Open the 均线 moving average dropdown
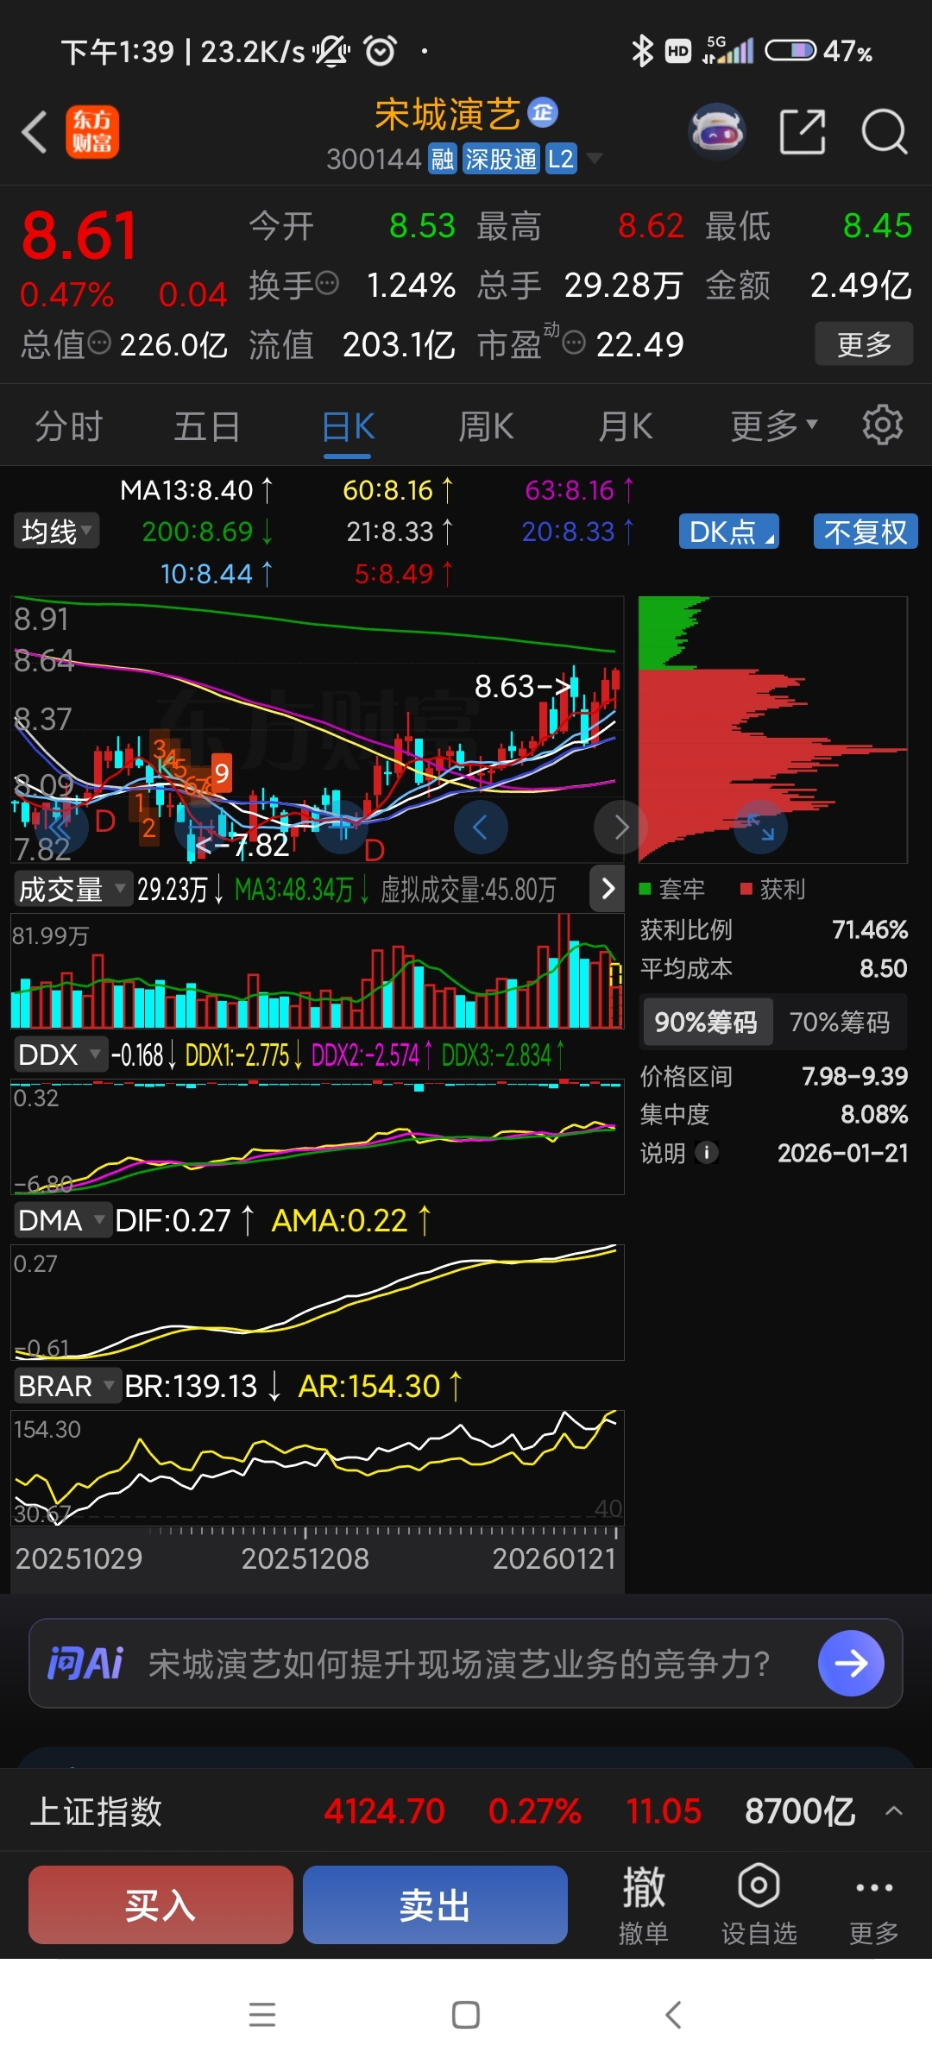932x2071 pixels. click(56, 531)
